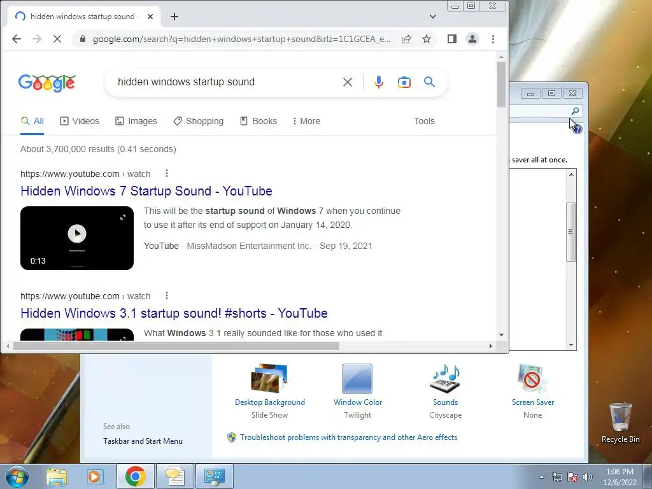This screenshot has height=489, width=652.
Task: Open Troubleshoot problems with transparency link
Action: [348, 437]
